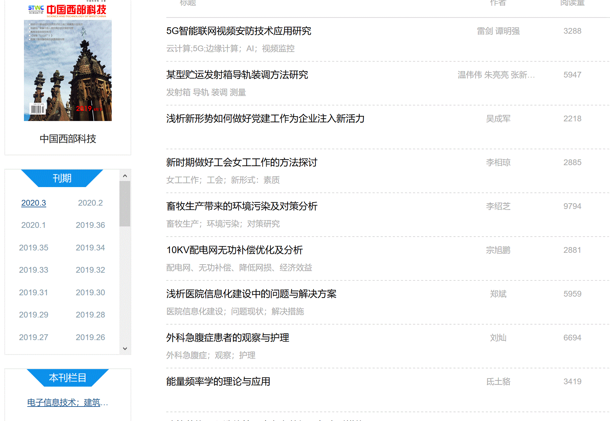Click the 刊期 section header

pos(62,178)
